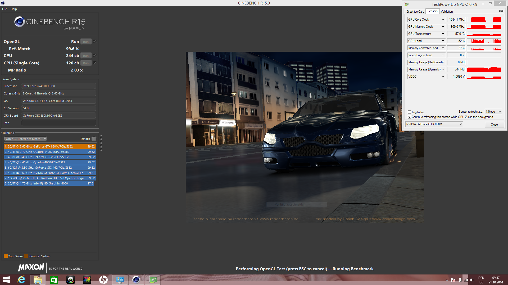Click the Close button in GPU-Z
This screenshot has width=508, height=285.
pyautogui.click(x=494, y=125)
